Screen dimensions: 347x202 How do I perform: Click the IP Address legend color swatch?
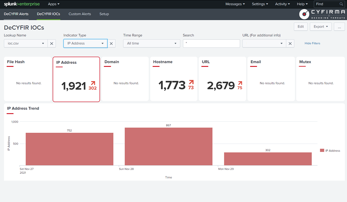tap(322, 150)
